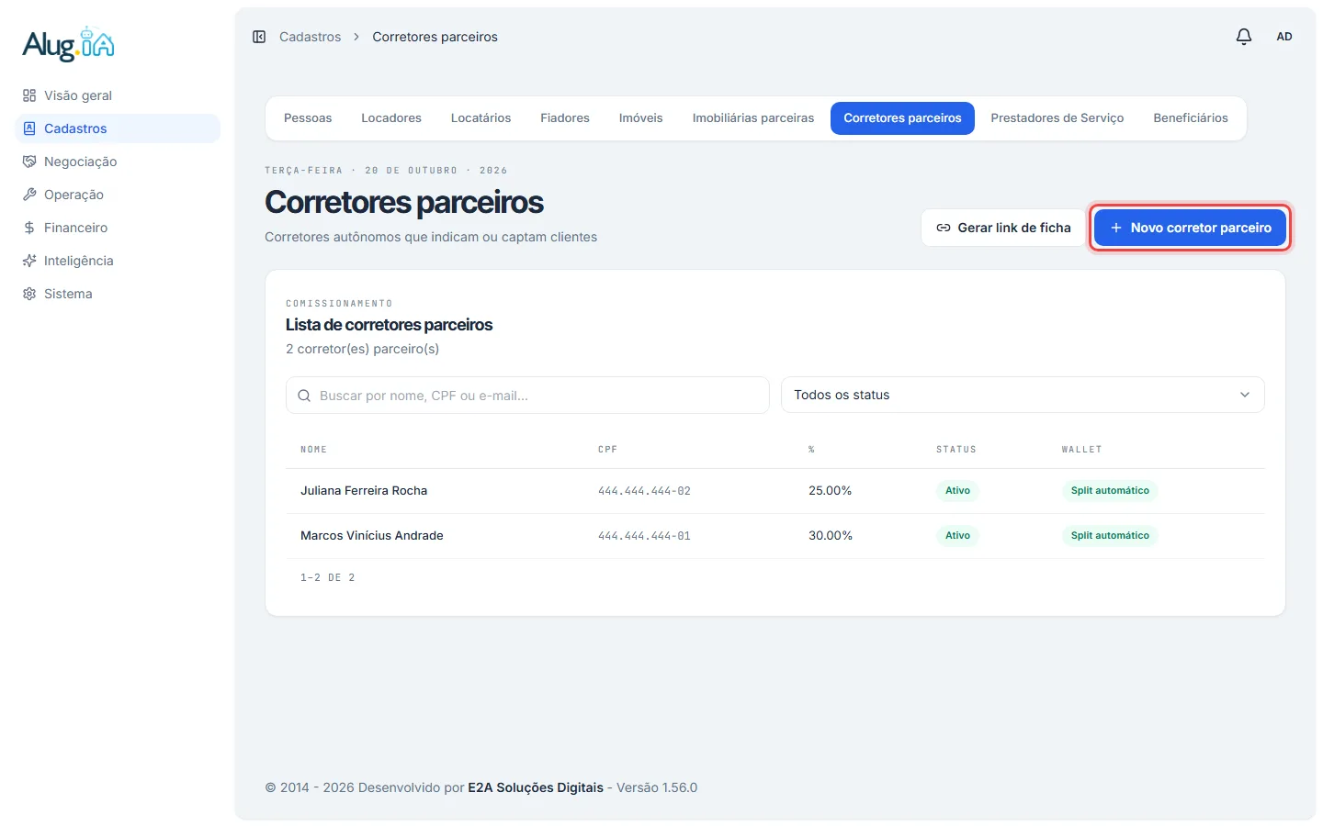Toggle the sidebar collapse icon
Viewport: 1323px width, 826px height.
click(259, 37)
